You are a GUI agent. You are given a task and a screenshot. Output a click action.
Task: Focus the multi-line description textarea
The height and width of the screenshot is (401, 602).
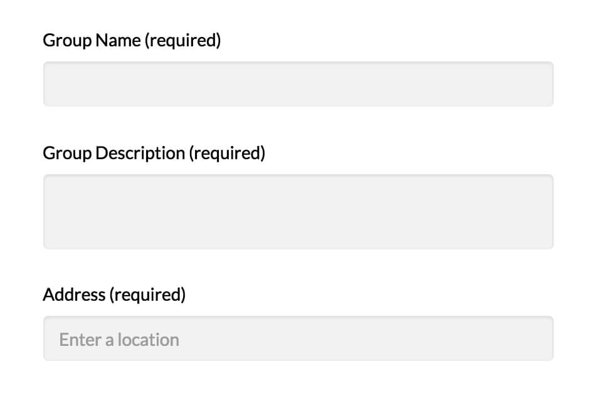coord(298,212)
